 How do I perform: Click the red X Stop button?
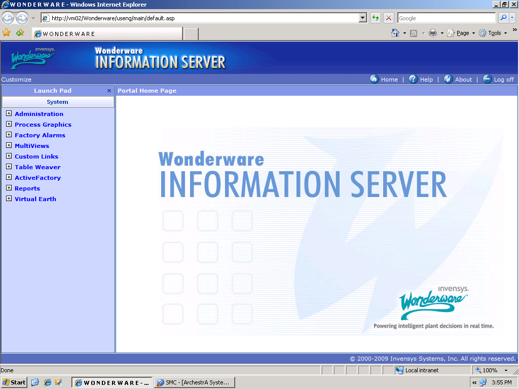pos(389,18)
